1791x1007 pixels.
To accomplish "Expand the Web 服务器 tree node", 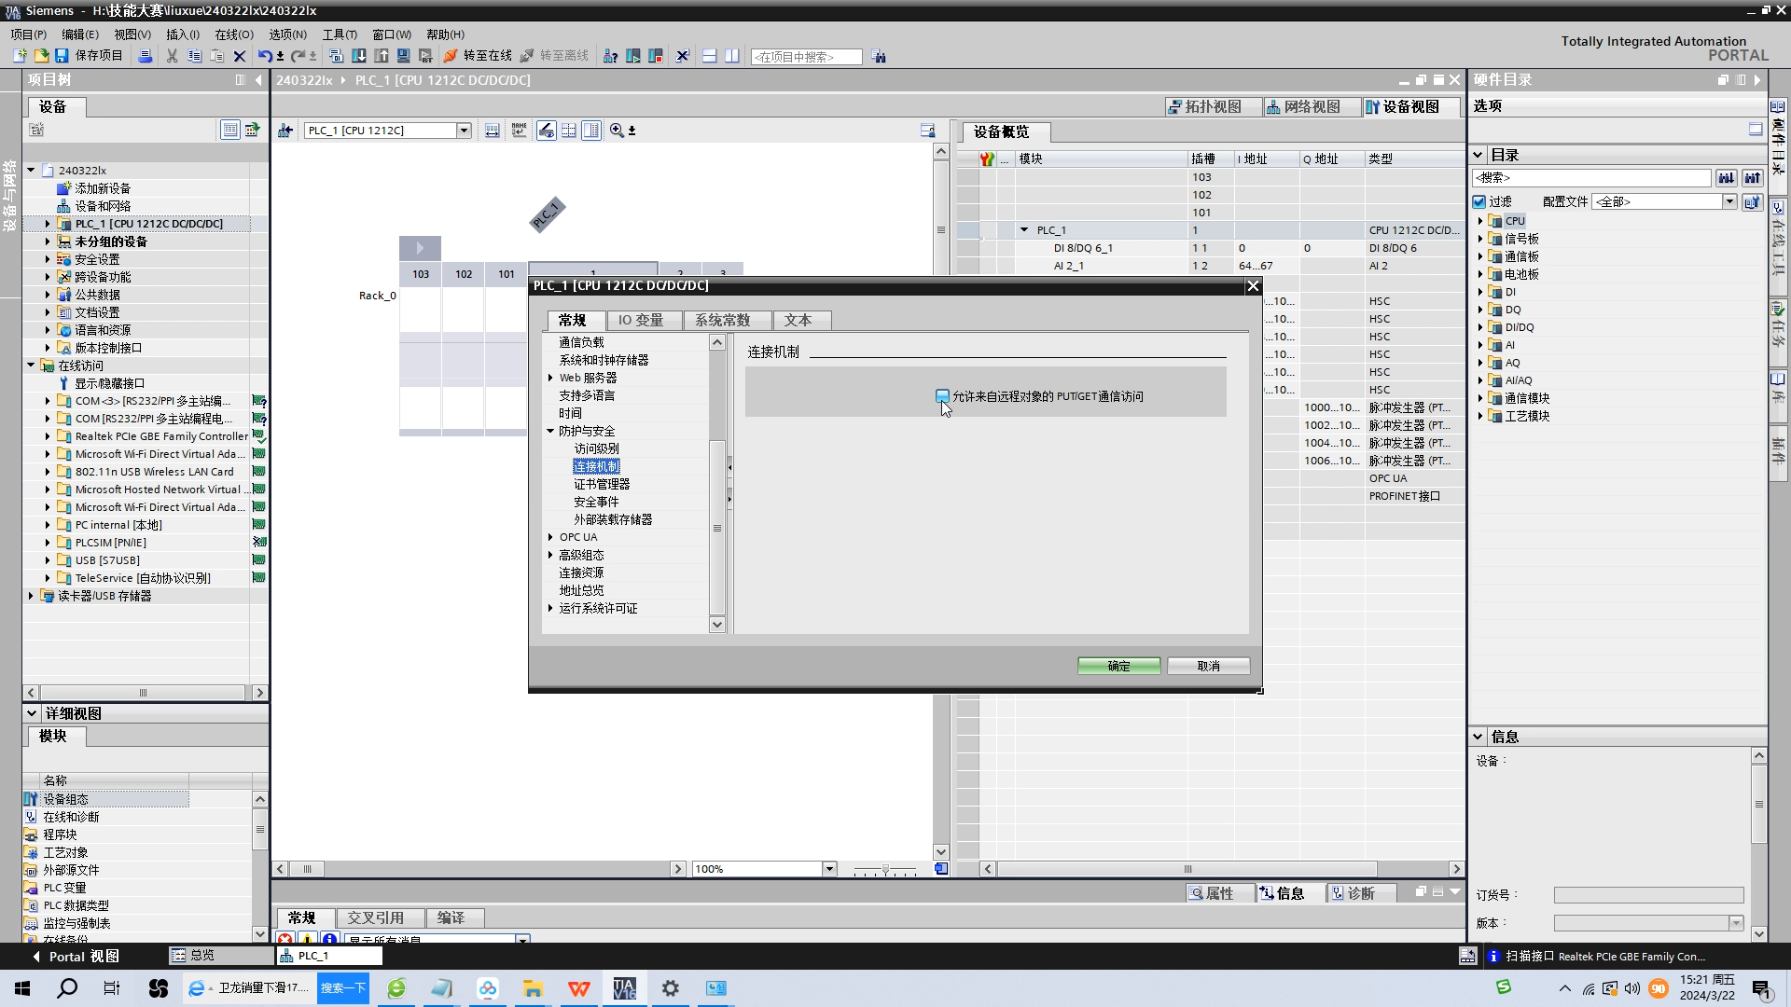I will click(550, 378).
